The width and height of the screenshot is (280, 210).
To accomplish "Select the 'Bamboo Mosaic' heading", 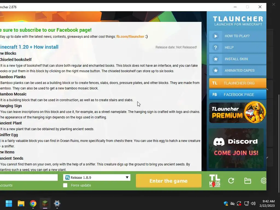I will pos(13,94).
